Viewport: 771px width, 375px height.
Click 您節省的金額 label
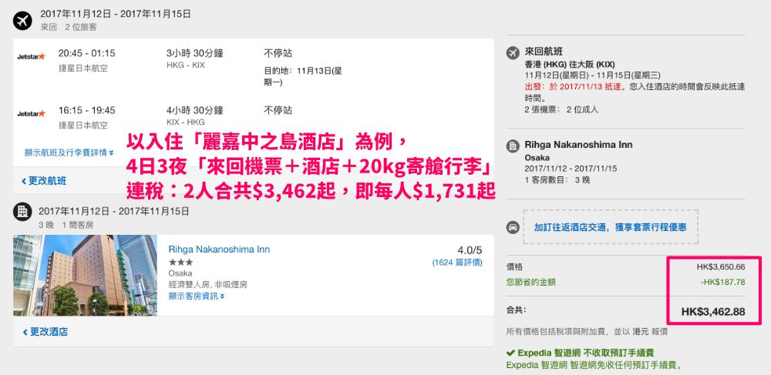(531, 282)
